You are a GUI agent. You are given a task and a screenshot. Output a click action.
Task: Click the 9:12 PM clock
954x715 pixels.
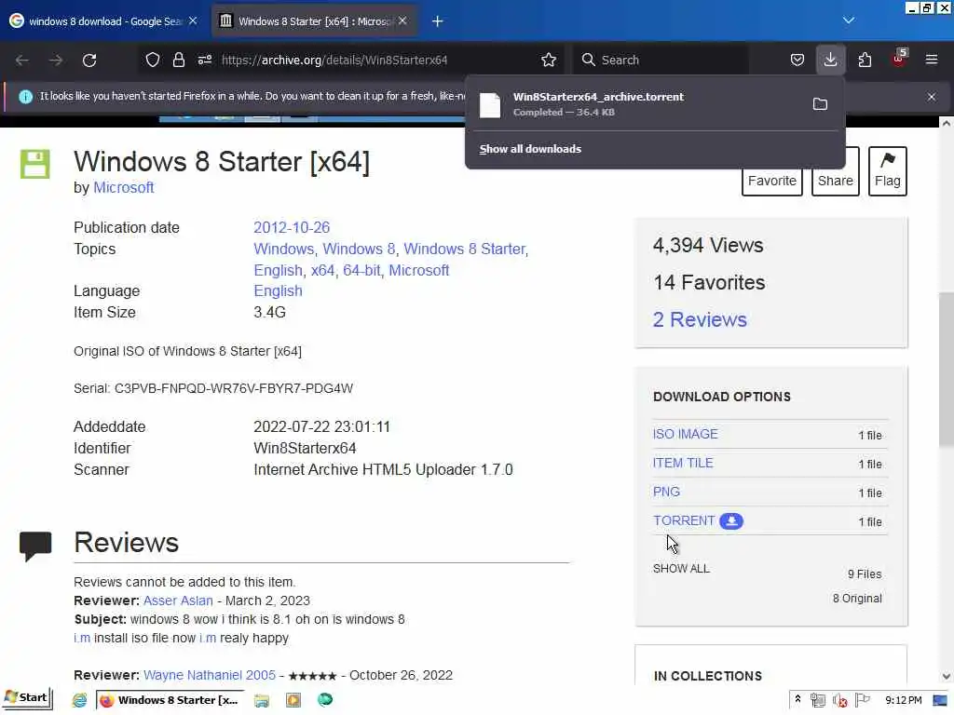click(x=903, y=700)
